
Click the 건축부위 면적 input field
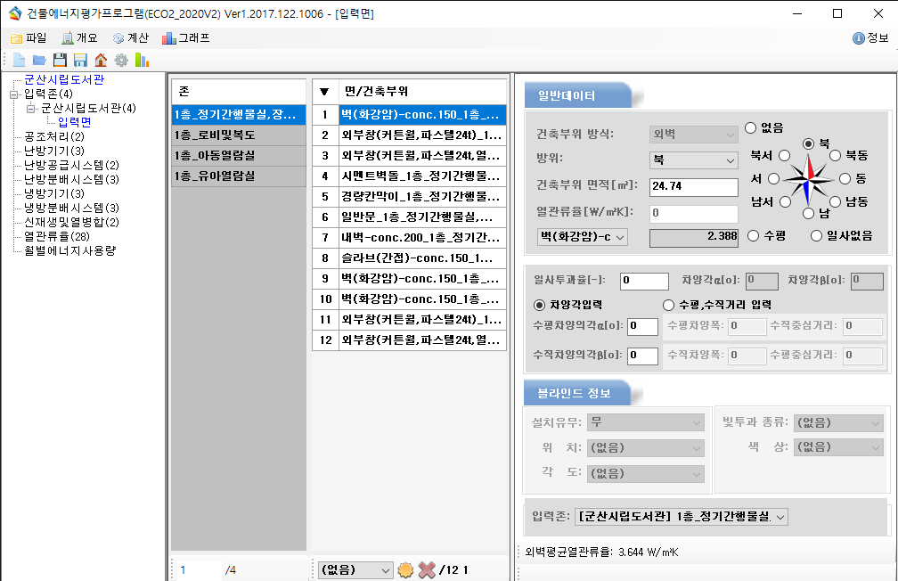click(694, 187)
